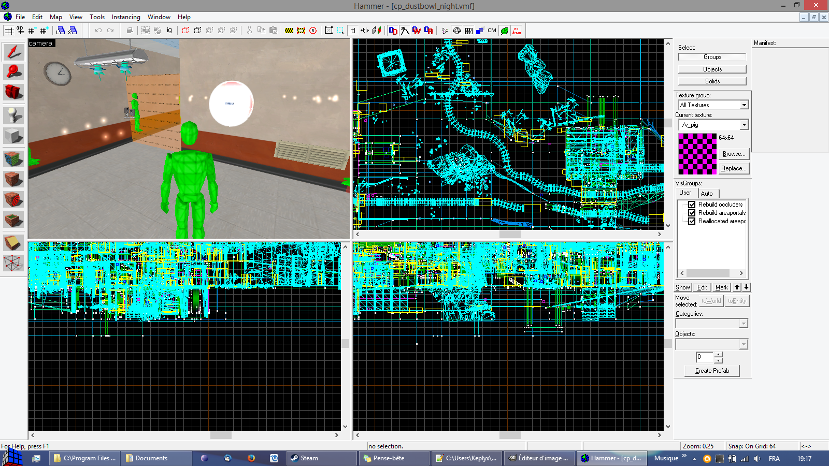Show hidden system tray icons
The image size is (829, 466).
[694, 459]
